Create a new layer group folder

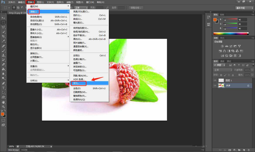(x=239, y=150)
